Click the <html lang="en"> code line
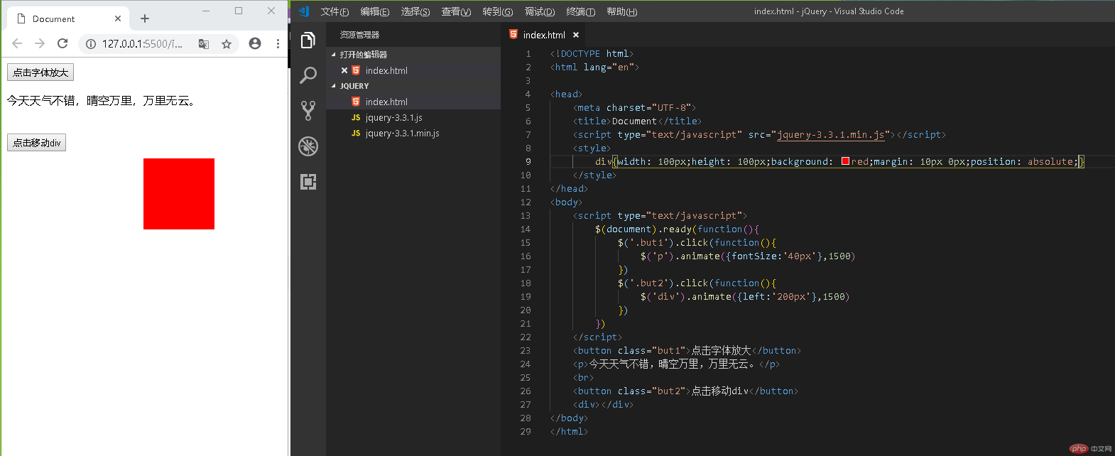Image resolution: width=1115 pixels, height=456 pixels. [x=594, y=67]
